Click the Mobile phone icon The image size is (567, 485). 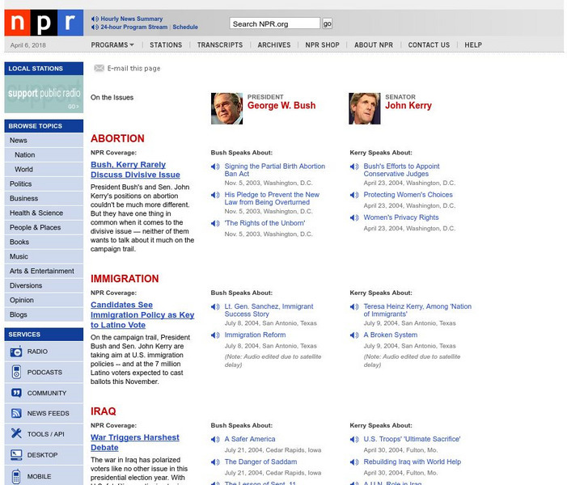tap(16, 476)
